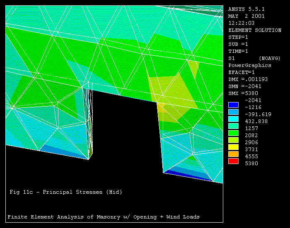290x228 pixels.
Task: Click the Fig 11c Principal Stresses caption
Action: [x=66, y=192]
